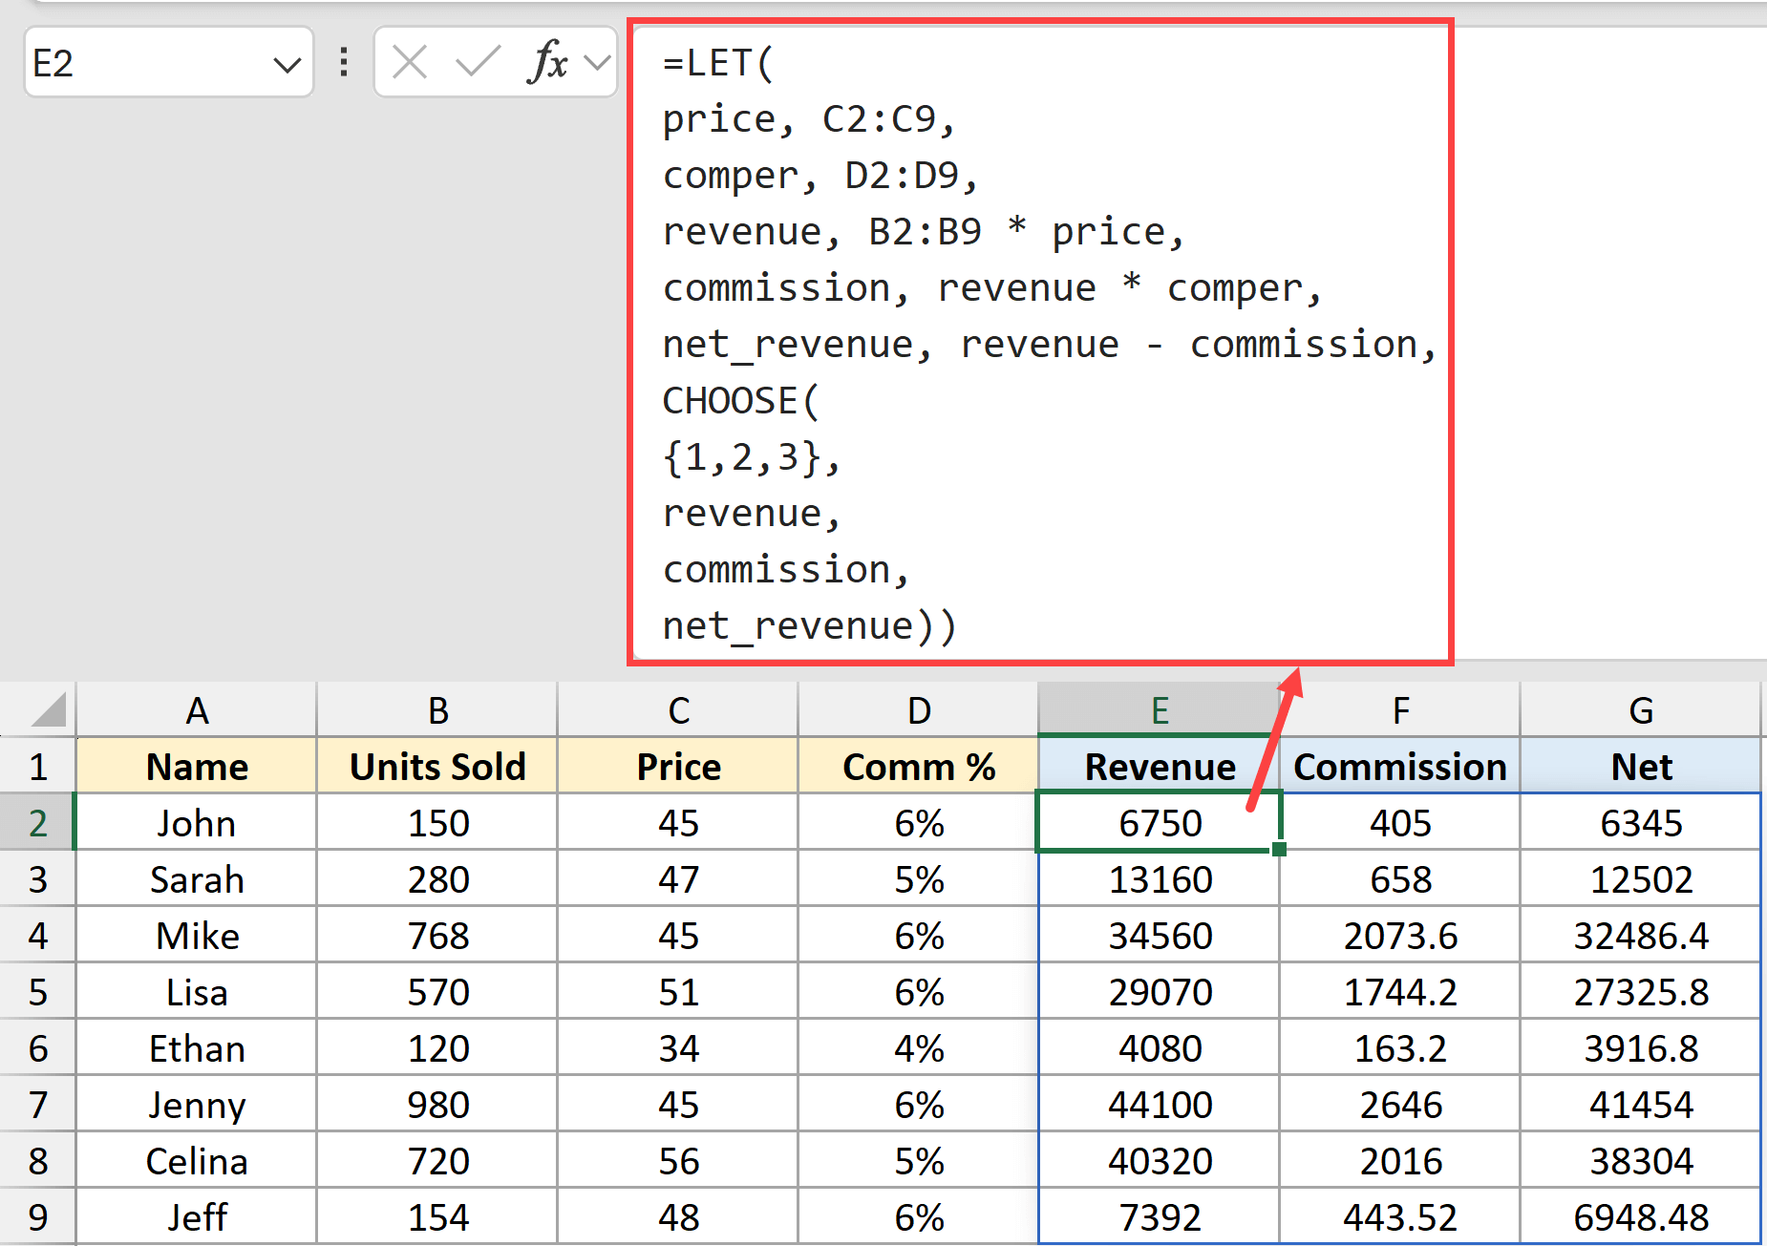Screen dimensions: 1767x1246
Task: Expand the fx function dropdown arrow
Action: [598, 64]
